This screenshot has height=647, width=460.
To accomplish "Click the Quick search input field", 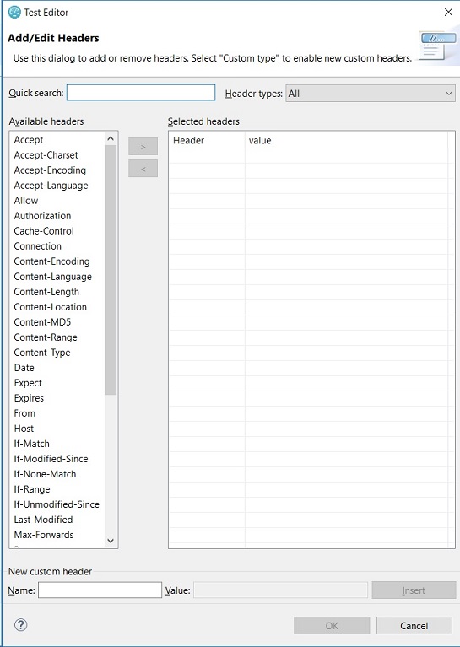I will [141, 93].
